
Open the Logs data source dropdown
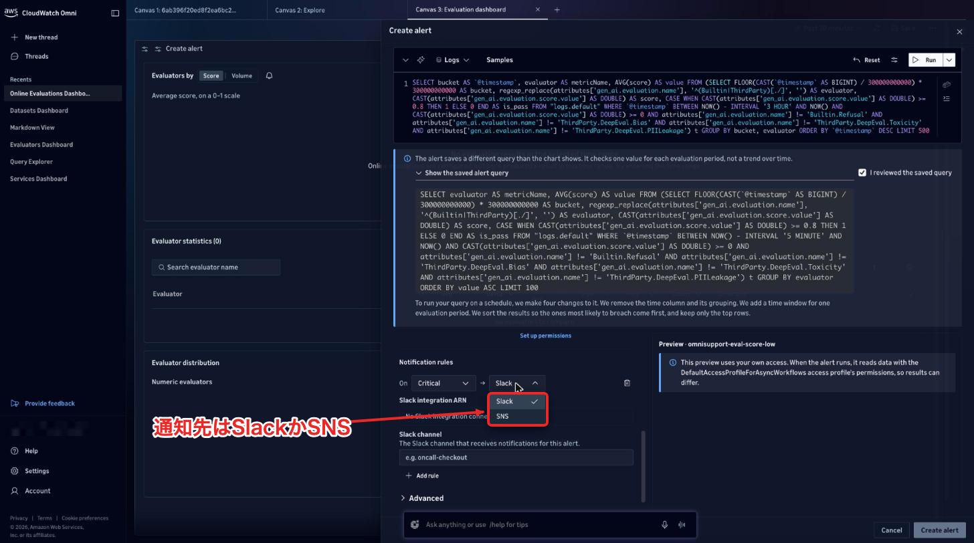point(452,60)
